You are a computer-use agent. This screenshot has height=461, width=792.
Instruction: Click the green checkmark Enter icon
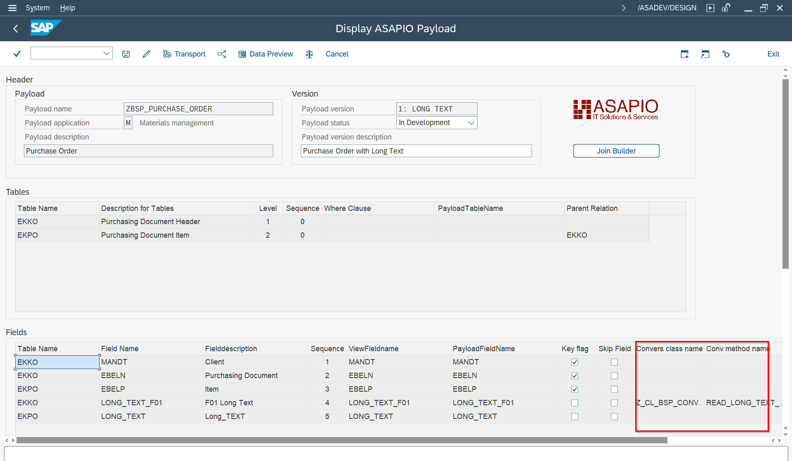tap(17, 54)
